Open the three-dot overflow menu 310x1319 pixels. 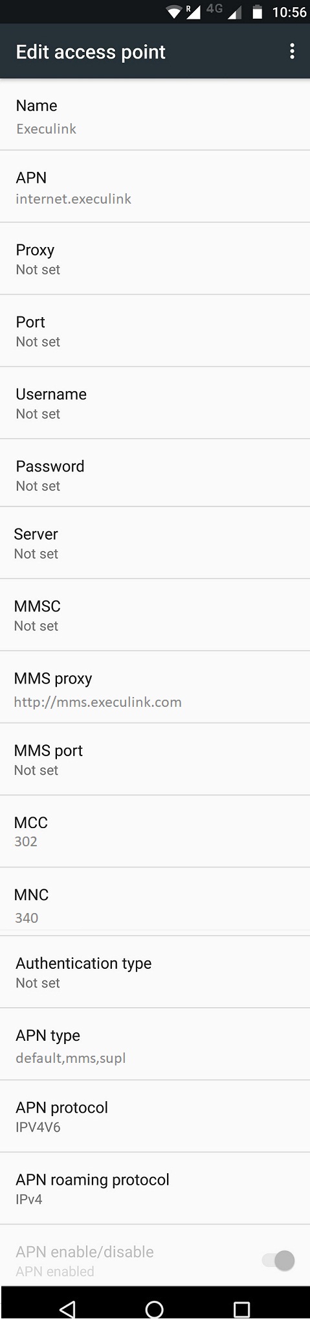pyautogui.click(x=293, y=51)
